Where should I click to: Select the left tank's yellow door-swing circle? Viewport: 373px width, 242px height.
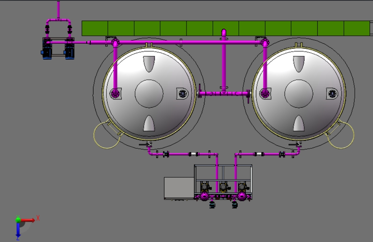pos(106,135)
